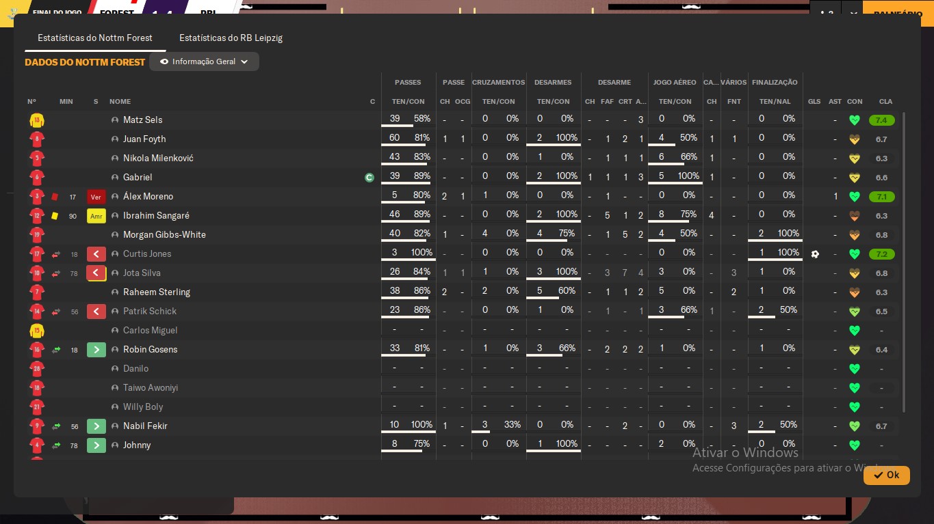Click the info icon beside Matz Sels' name
The height and width of the screenshot is (524, 934).
pos(115,120)
